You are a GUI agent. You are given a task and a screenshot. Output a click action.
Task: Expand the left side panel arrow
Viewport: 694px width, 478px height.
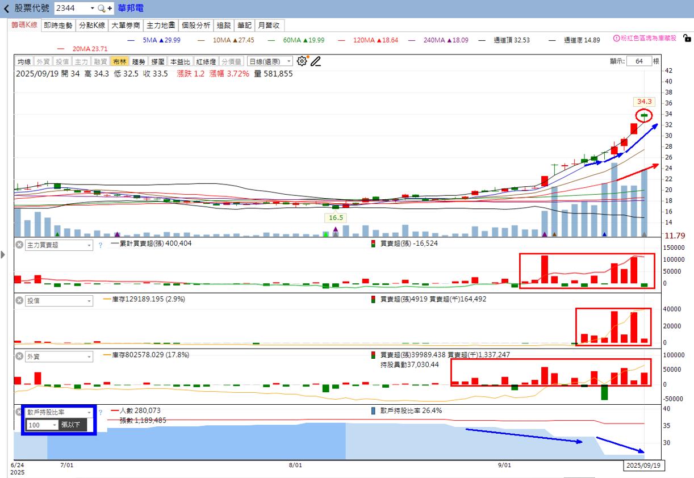3,255
